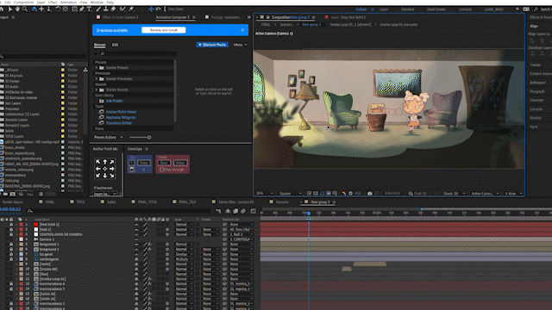Open the Preset Actions dropdown

[109, 138]
